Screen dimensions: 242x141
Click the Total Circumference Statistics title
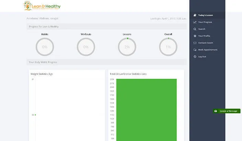(x=128, y=74)
